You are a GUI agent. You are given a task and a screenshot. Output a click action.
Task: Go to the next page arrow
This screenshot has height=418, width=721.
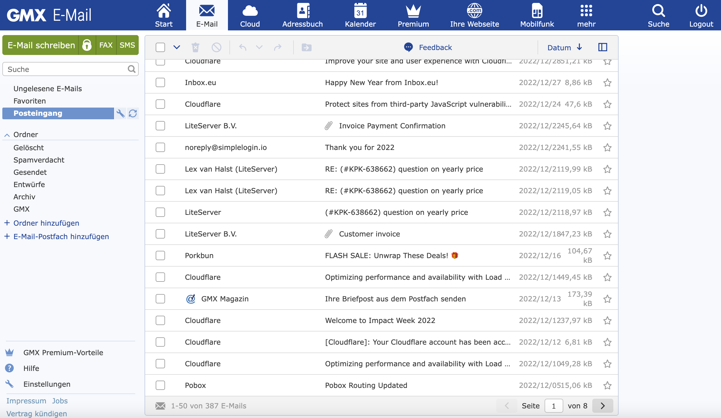[603, 406]
